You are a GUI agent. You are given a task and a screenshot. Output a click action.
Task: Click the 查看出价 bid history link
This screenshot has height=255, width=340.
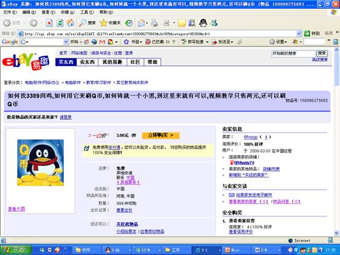[x=124, y=210]
